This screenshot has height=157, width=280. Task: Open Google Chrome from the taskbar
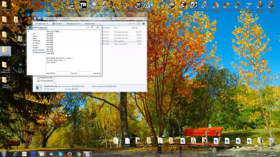tap(78, 154)
